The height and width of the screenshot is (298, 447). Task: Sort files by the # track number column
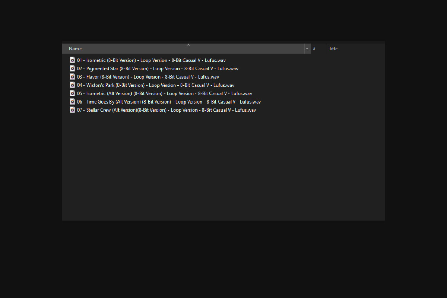coord(317,49)
